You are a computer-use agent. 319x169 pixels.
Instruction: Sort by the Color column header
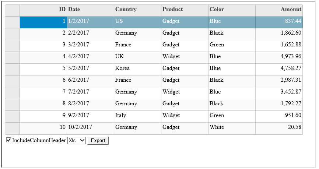pos(232,10)
